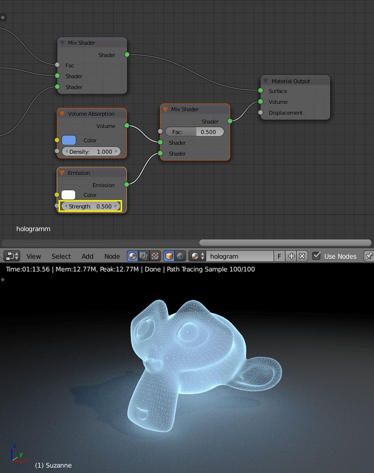The width and height of the screenshot is (374, 473).
Task: Click the hologram material name field
Action: point(240,256)
